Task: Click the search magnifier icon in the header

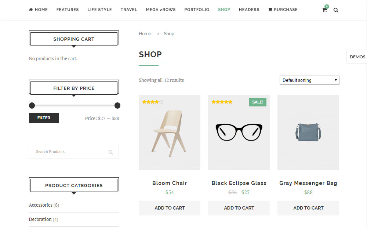Action: (336, 10)
